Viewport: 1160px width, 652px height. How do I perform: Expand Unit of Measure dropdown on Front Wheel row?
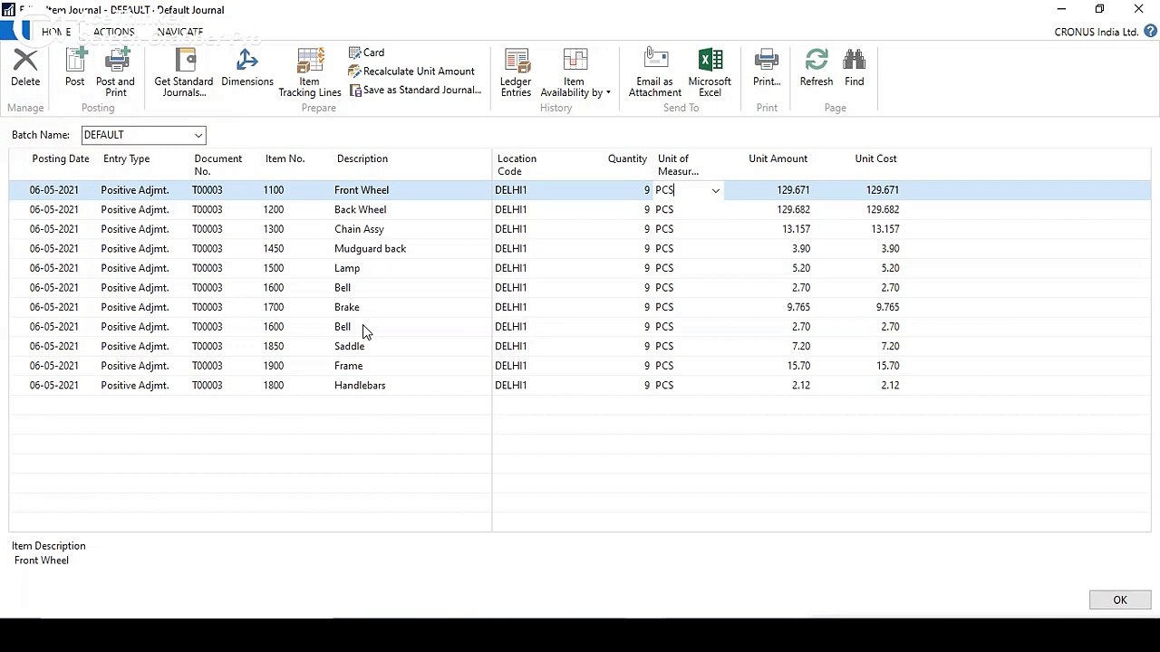click(715, 190)
